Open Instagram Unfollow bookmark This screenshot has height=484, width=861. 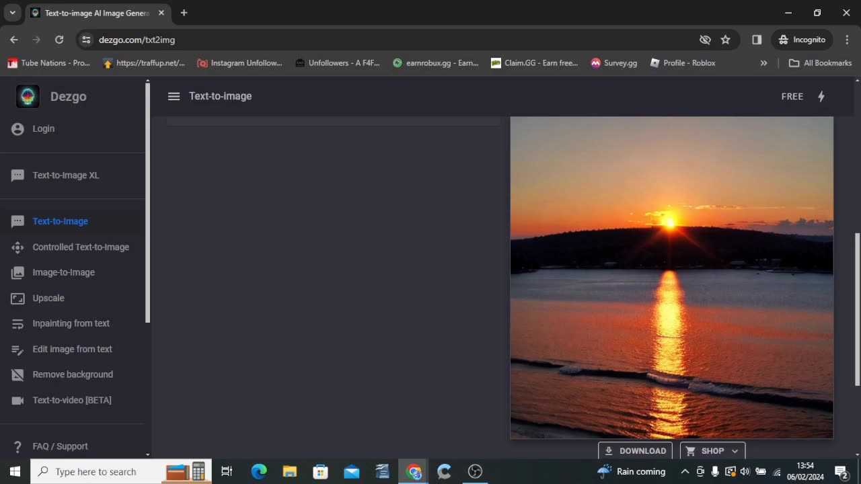[x=239, y=63]
